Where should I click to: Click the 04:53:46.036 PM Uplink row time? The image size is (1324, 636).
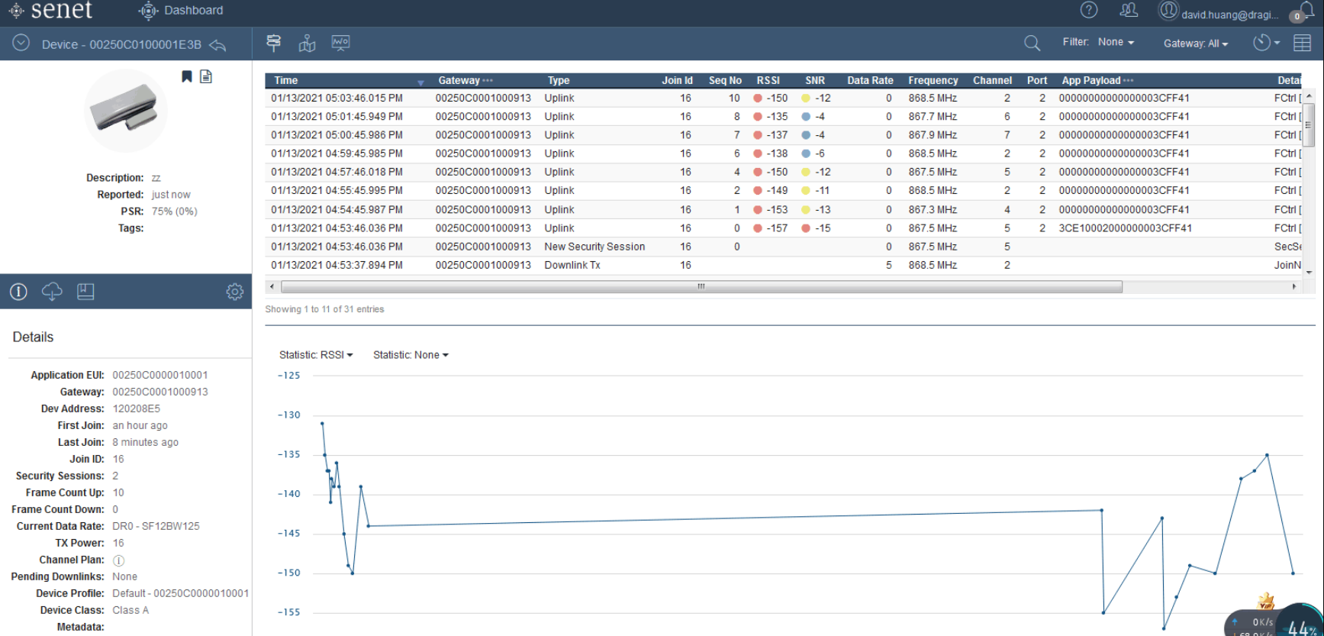(337, 228)
